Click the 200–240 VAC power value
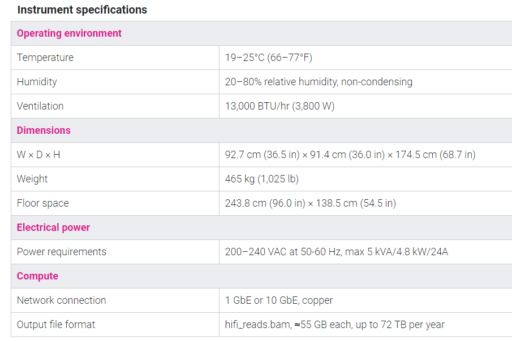The image size is (512, 341). [336, 252]
